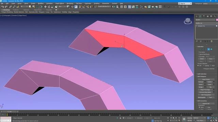Select the Modeling ribbon tab

(6, 10)
